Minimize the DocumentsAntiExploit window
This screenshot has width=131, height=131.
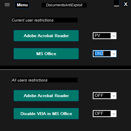tap(117, 3)
